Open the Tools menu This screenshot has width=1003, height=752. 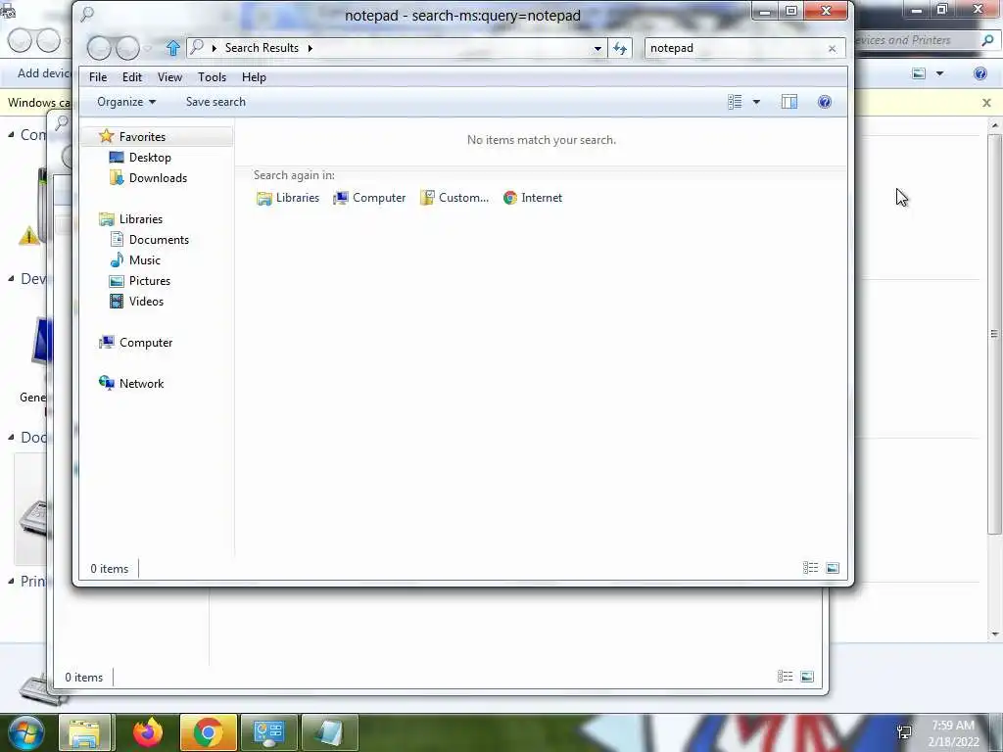212,76
